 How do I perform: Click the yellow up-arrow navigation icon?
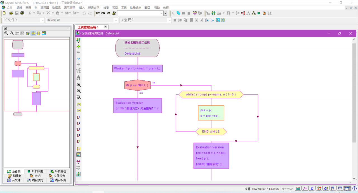point(79,104)
